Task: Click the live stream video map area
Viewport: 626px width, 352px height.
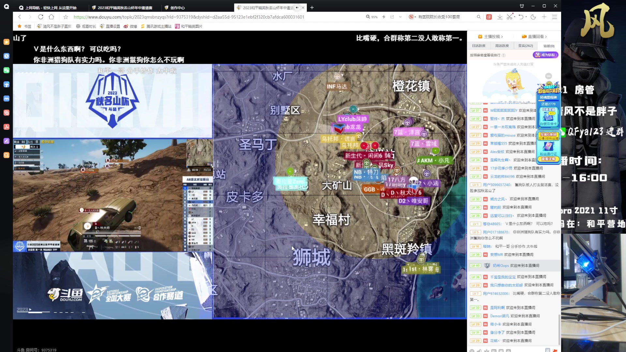Action: [x=340, y=191]
